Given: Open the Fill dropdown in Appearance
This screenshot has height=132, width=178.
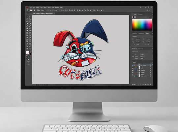Looking at the screenshot, I should point(142,54).
